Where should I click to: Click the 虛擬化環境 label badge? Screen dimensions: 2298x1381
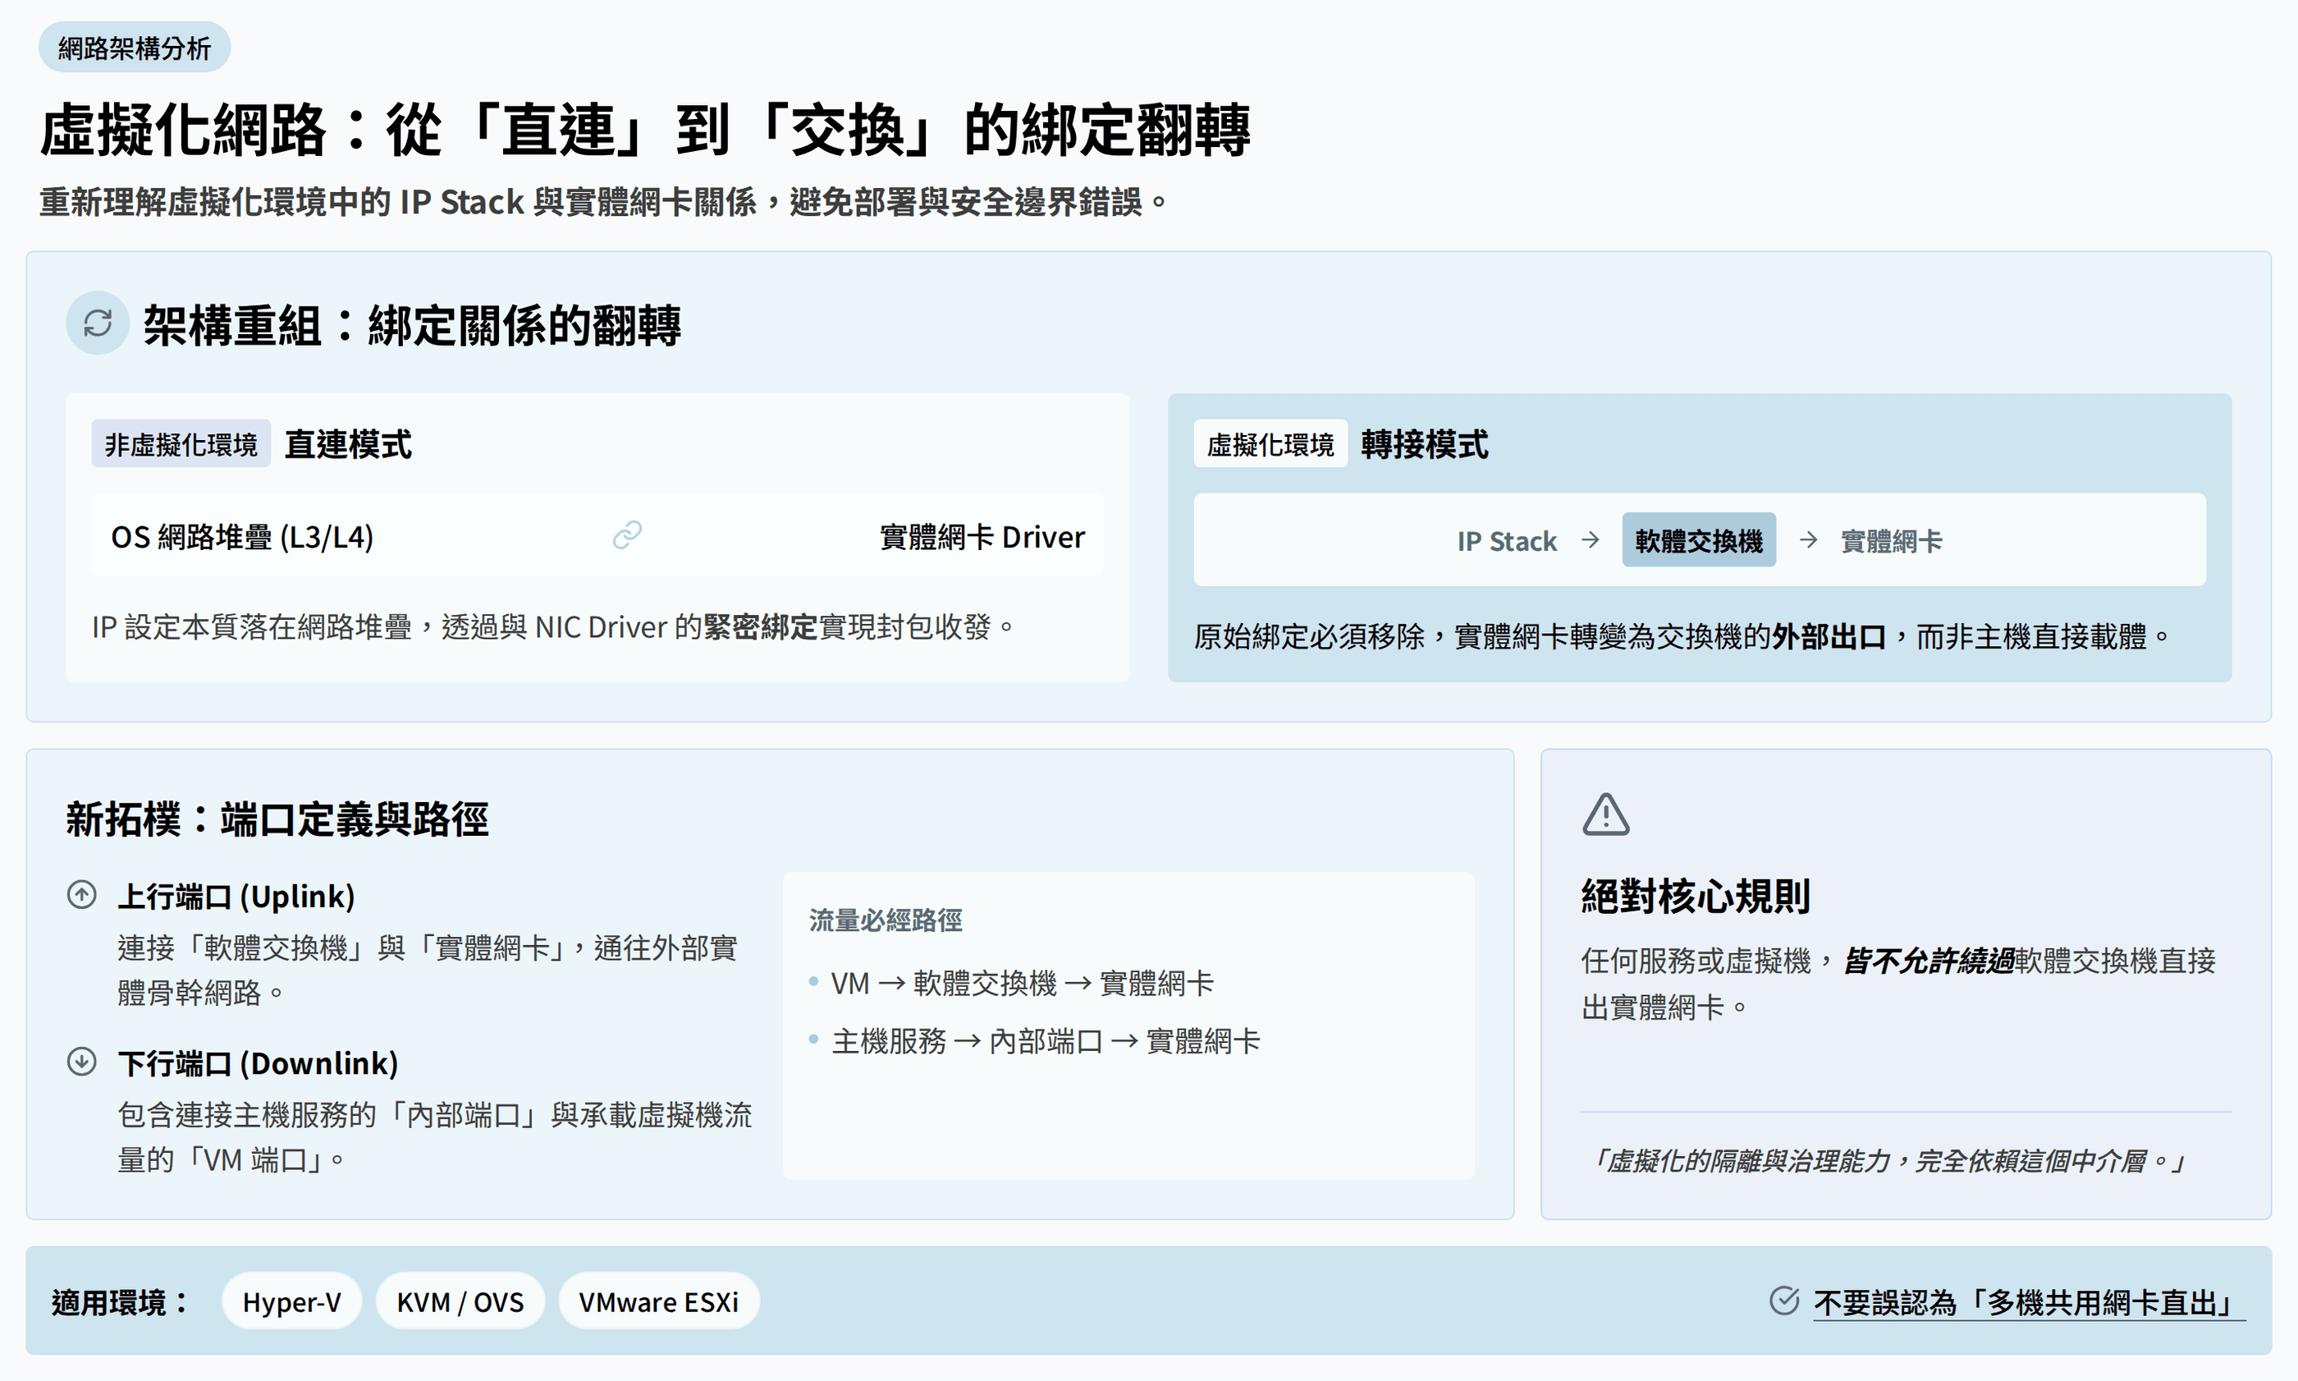point(1270,444)
